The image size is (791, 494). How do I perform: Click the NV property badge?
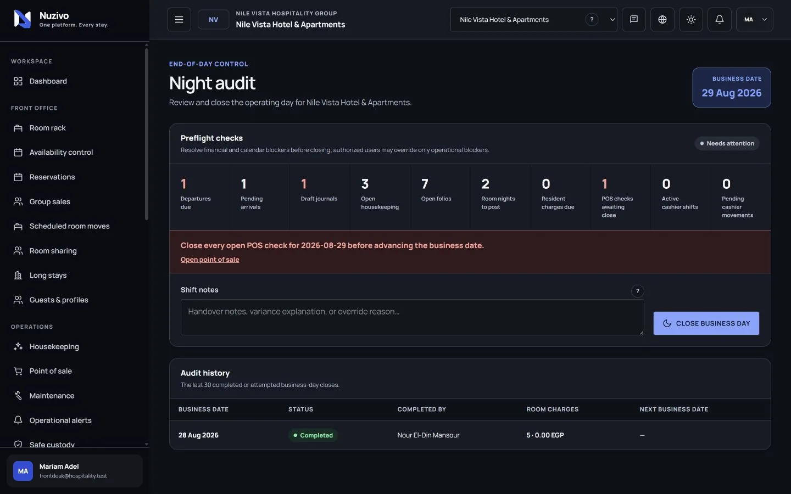[214, 19]
